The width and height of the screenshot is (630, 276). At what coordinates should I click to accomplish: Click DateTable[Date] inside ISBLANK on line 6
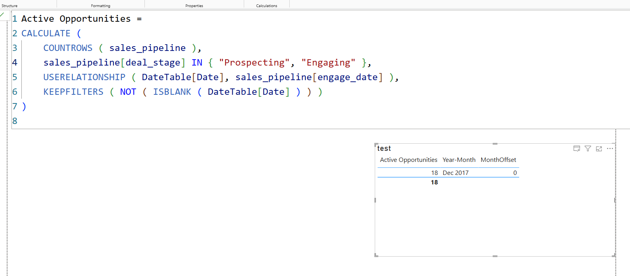249,92
